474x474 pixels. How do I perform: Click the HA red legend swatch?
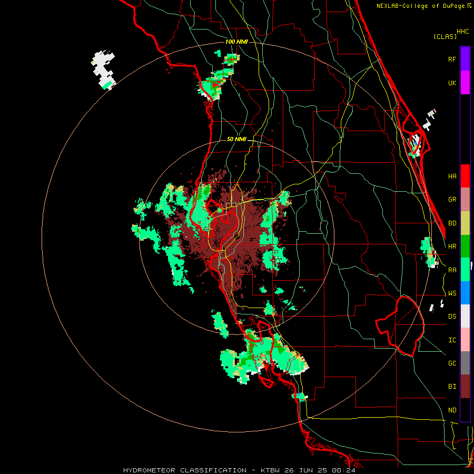point(465,176)
